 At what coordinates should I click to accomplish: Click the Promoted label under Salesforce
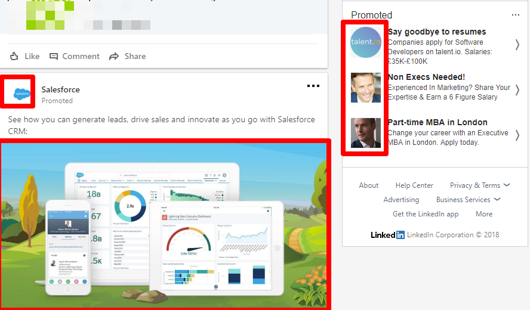coord(57,101)
